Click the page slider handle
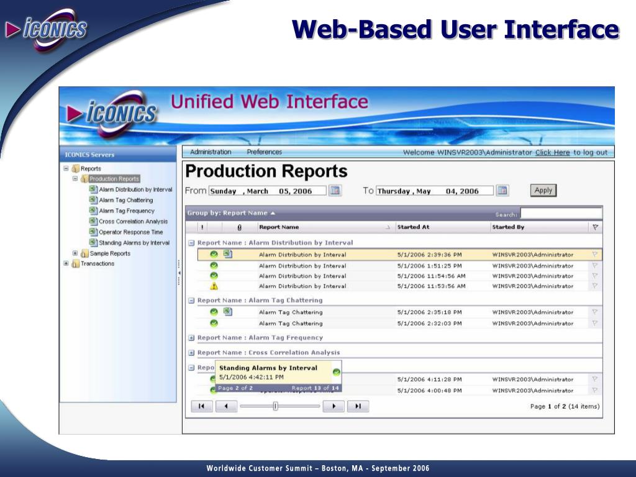The image size is (636, 477). 275,406
